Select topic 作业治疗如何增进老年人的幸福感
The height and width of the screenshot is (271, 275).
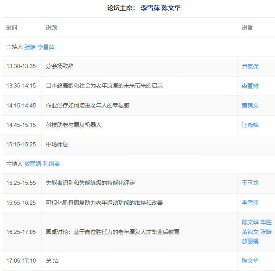click(88, 106)
